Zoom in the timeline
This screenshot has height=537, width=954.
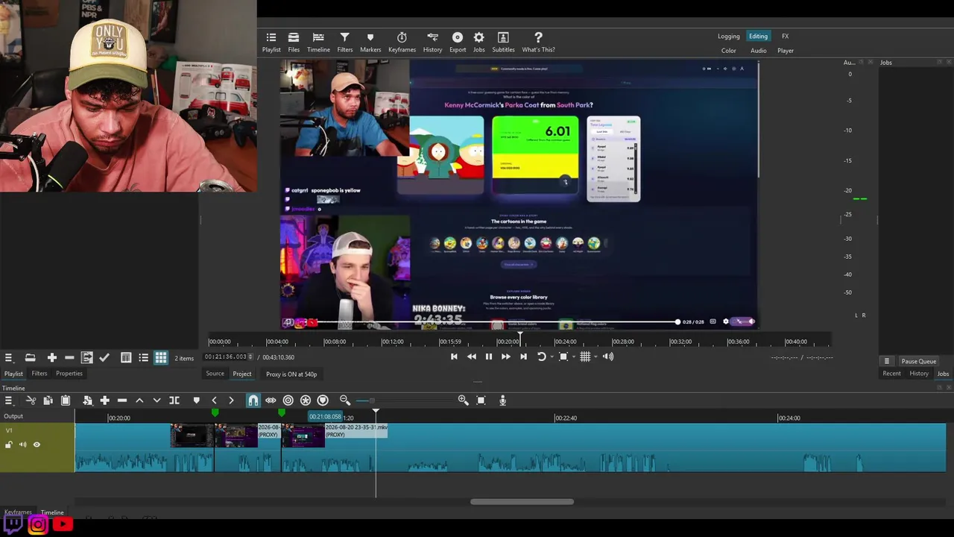tap(463, 401)
